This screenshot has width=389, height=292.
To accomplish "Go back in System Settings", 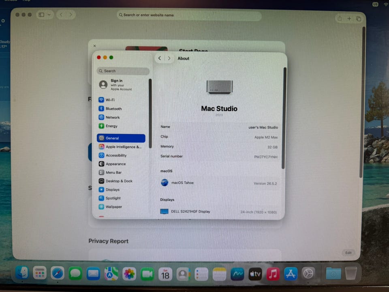I will click(x=160, y=58).
